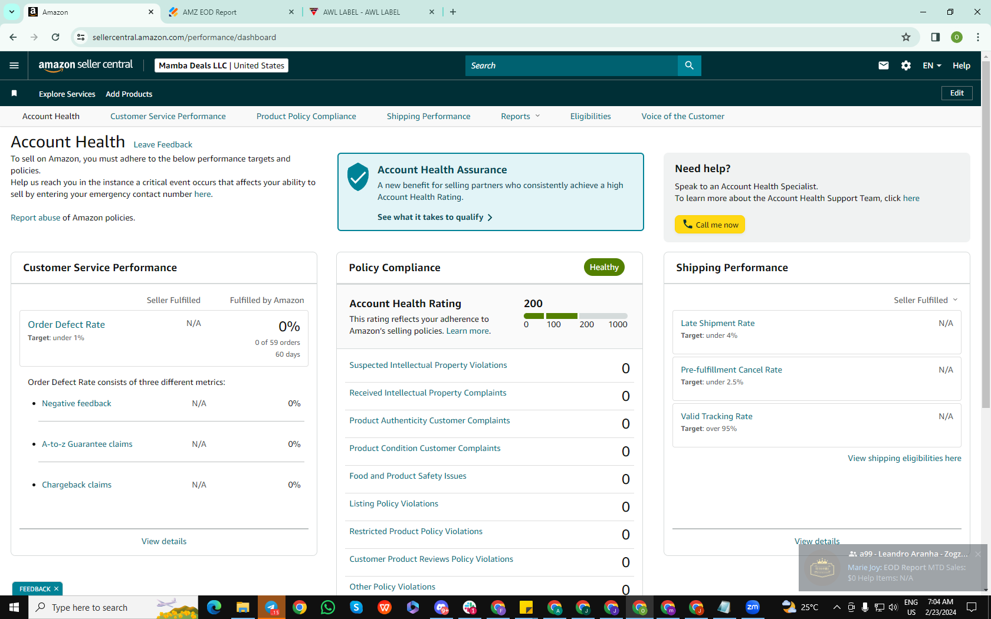Click the Edit button
Screen dimensions: 991x619
pyautogui.click(x=957, y=93)
